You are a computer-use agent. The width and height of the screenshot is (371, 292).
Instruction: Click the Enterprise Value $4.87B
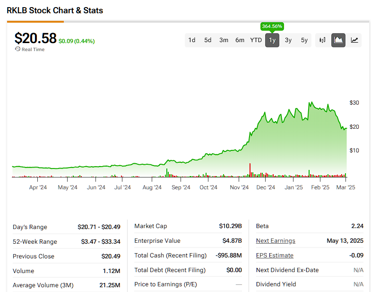[232, 240]
